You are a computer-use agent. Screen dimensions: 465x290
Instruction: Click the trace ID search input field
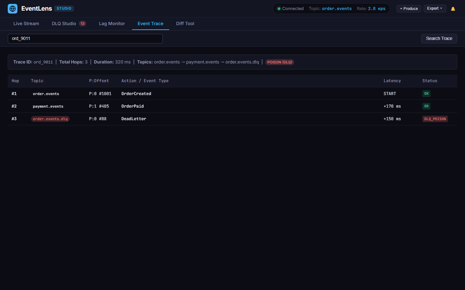coord(85,38)
